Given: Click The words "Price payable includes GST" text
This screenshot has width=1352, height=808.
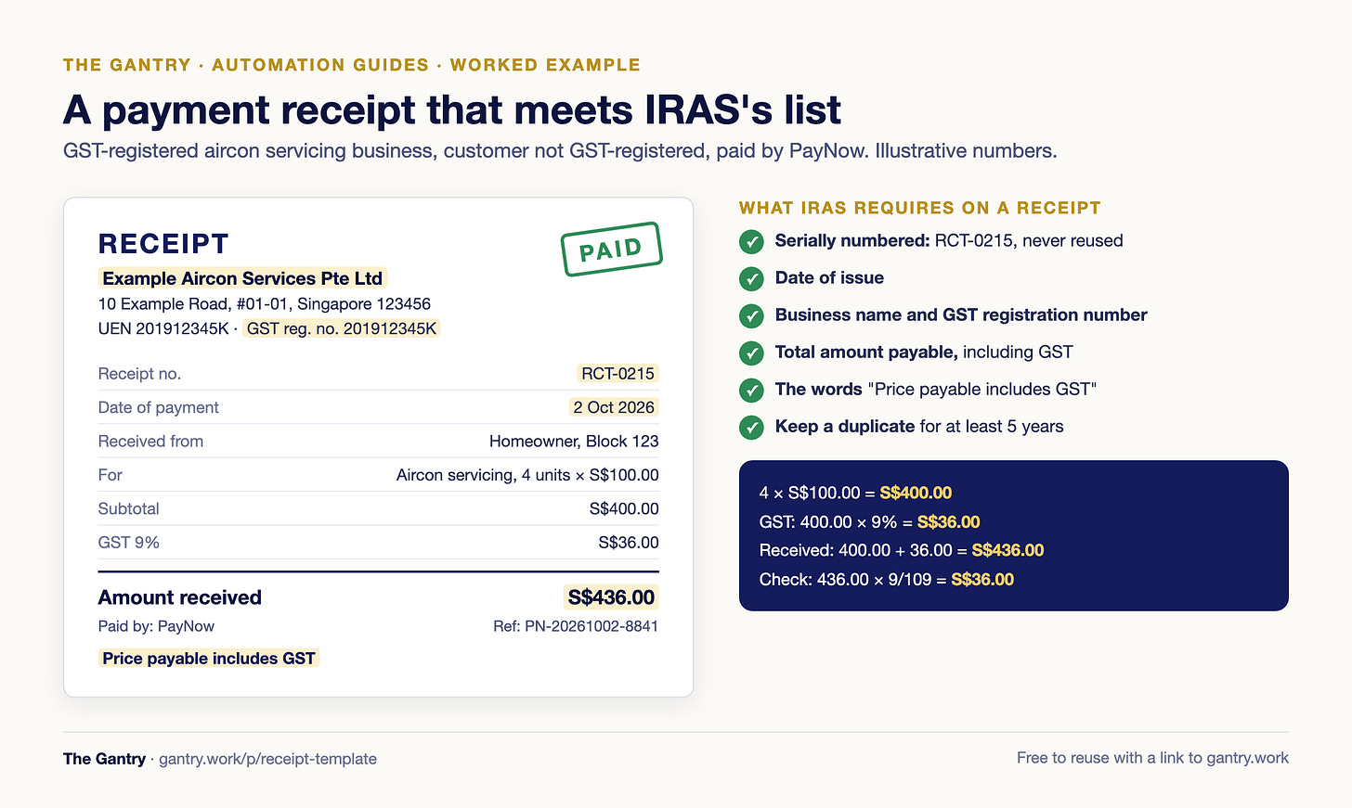Looking at the screenshot, I should coord(936,390).
